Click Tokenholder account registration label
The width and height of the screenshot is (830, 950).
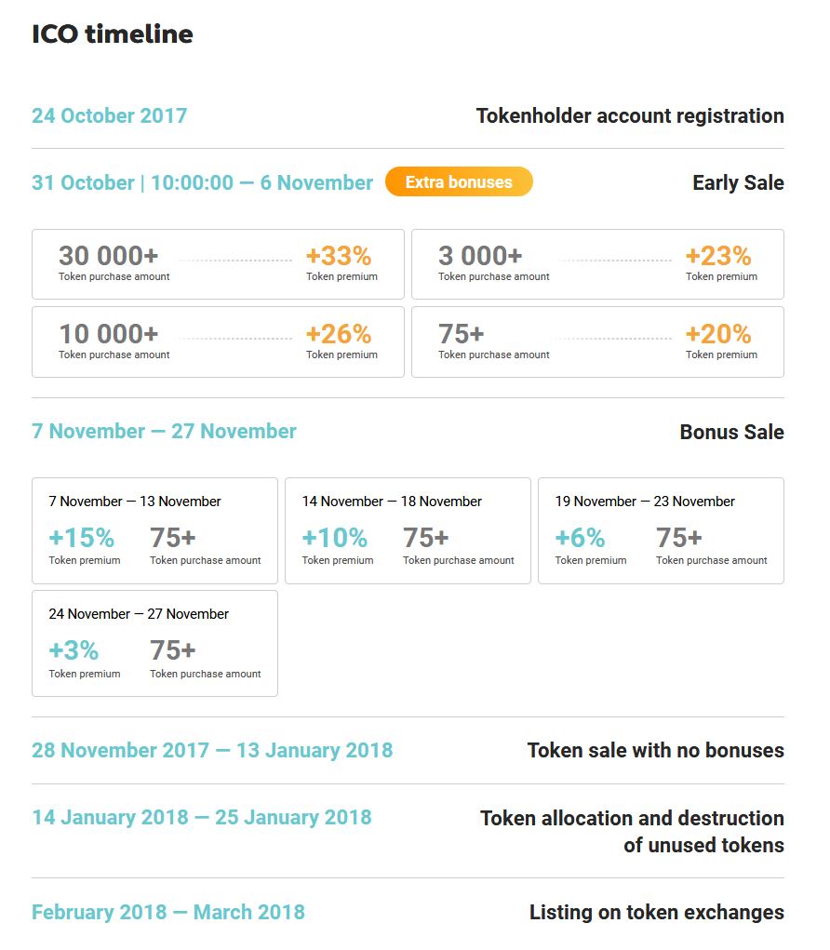[x=630, y=115]
